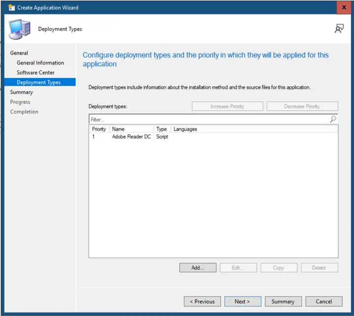Sort by the Languages column header

[185, 129]
